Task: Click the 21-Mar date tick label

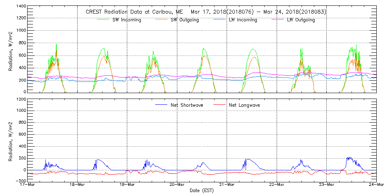Action: (227, 185)
